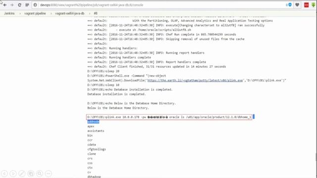Open the plink.exe download URL link
The width and height of the screenshot is (317, 178).
coord(195,80)
